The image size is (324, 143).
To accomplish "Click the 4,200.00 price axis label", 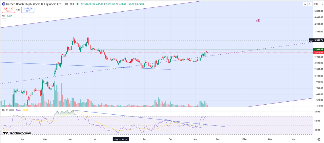I will tap(318, 24).
